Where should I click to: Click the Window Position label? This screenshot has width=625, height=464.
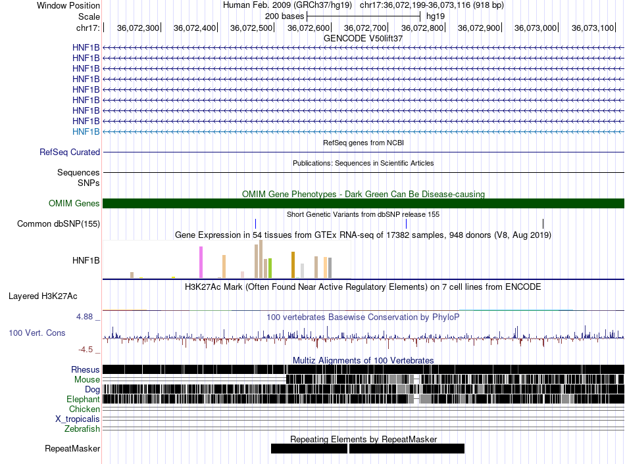[x=68, y=5]
